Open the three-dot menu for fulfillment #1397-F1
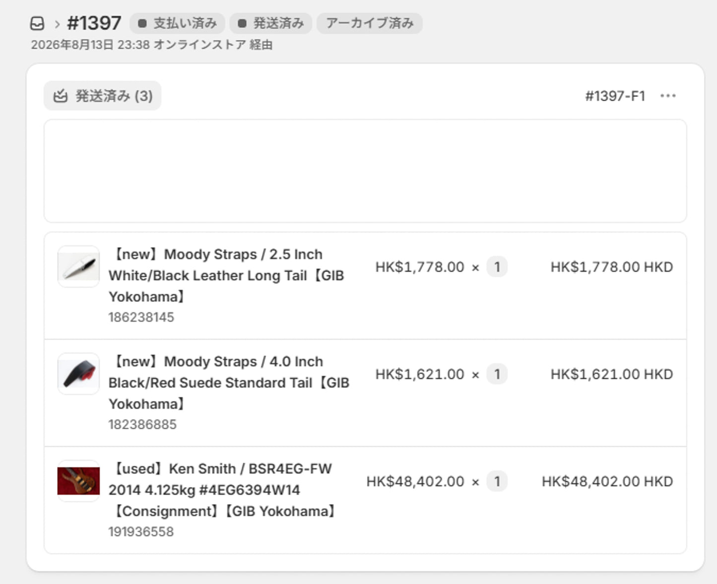The width and height of the screenshot is (717, 584). point(668,96)
